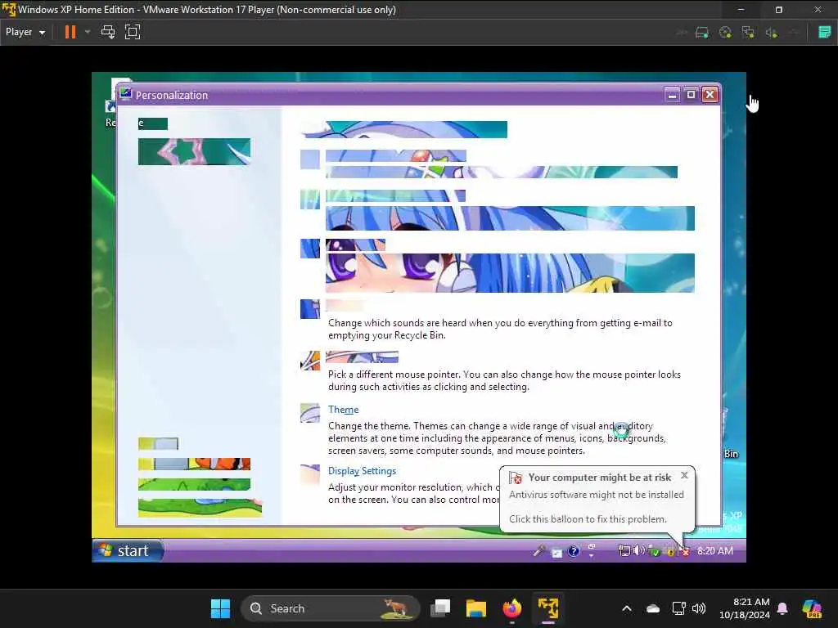
Task: Show hidden icons chevron in host tray
Action: [x=627, y=608]
